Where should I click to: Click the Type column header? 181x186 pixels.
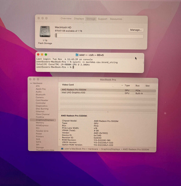[127, 86]
